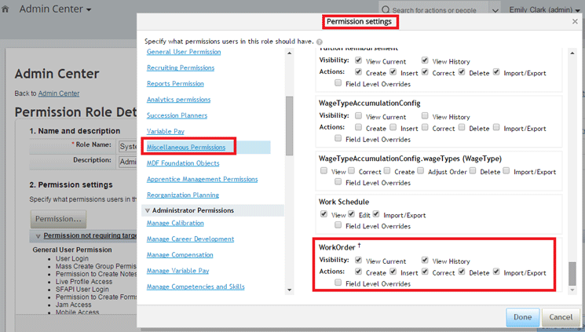Open Manage Variable Pay permissions
This screenshot has width=585, height=332.
pos(177,271)
